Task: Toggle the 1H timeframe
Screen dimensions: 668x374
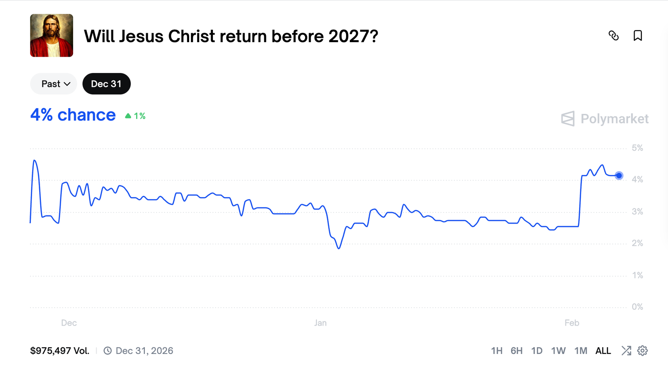Action: tap(496, 351)
